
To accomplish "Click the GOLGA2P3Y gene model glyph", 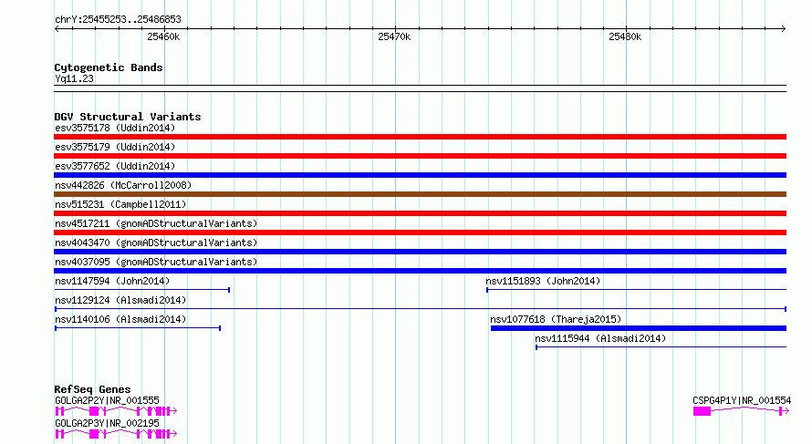I will (x=116, y=434).
